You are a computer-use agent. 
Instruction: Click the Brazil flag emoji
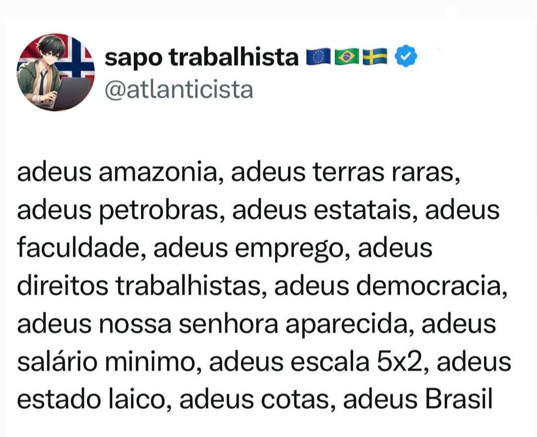[x=347, y=57]
